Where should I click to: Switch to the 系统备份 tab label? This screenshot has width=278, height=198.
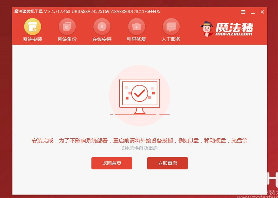pos(67,39)
